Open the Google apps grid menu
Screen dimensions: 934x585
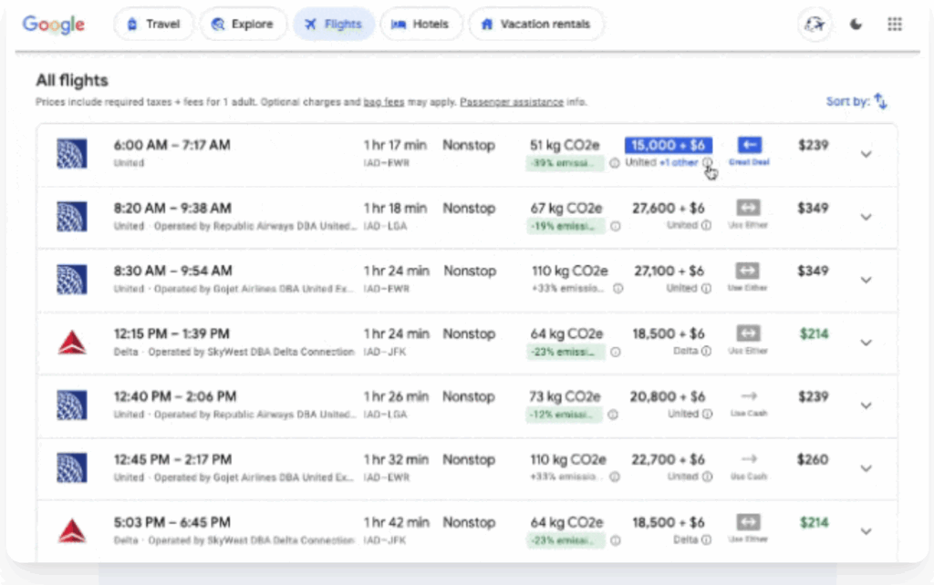pyautogui.click(x=894, y=25)
